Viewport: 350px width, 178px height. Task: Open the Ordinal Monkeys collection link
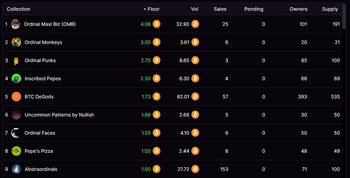[43, 42]
